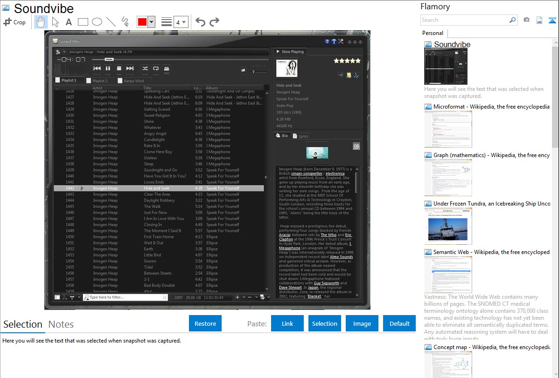Open the Personal tab
This screenshot has height=378, width=559.
[433, 33]
